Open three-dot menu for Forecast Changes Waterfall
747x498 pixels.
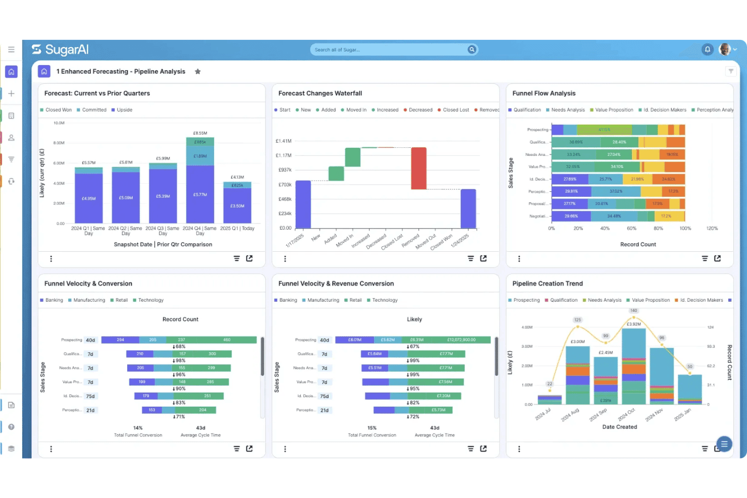(x=285, y=258)
